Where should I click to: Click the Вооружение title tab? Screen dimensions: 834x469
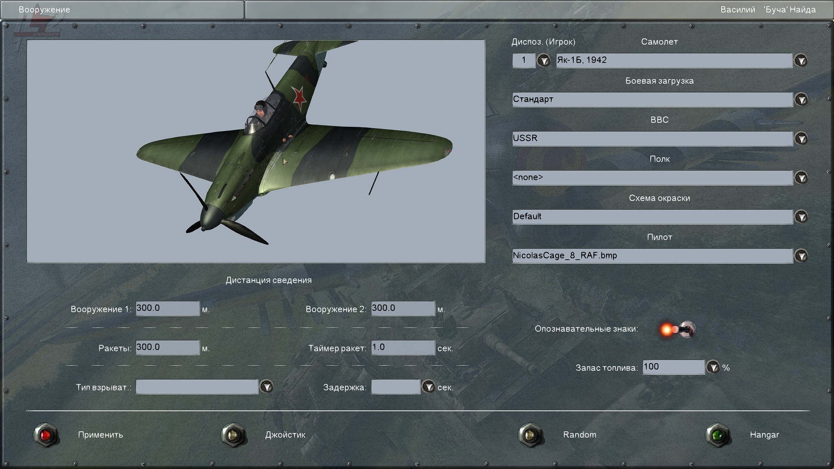[x=44, y=10]
